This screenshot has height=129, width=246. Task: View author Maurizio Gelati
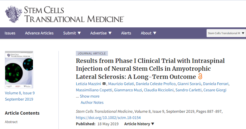(x=122, y=83)
